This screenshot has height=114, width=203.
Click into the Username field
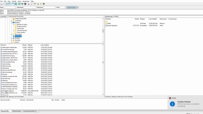29,7
